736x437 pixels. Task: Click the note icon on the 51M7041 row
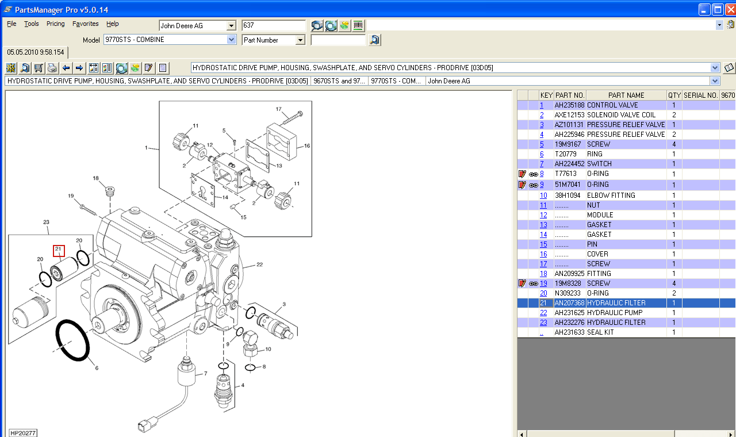point(522,185)
